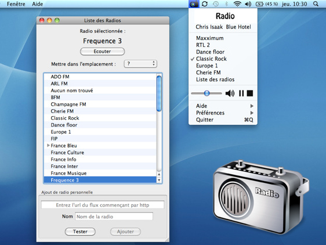This screenshot has width=326, height=245.
Task: Adjust the Radio volume slider
Action: point(207,93)
